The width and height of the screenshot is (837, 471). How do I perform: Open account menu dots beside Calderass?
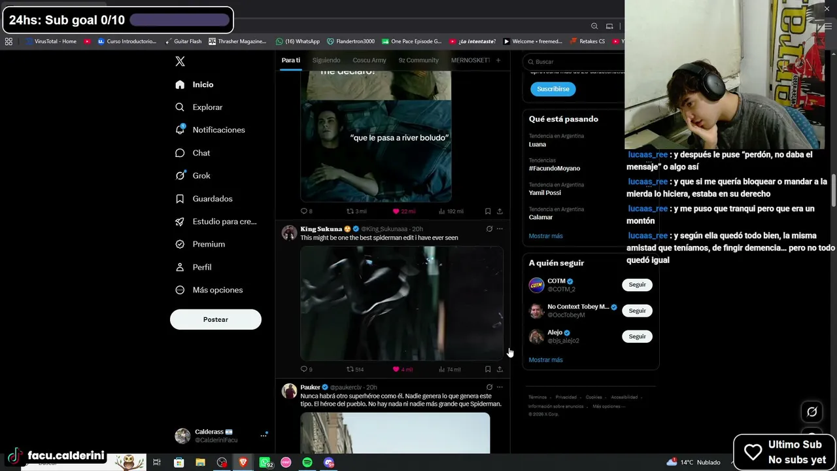264,435
